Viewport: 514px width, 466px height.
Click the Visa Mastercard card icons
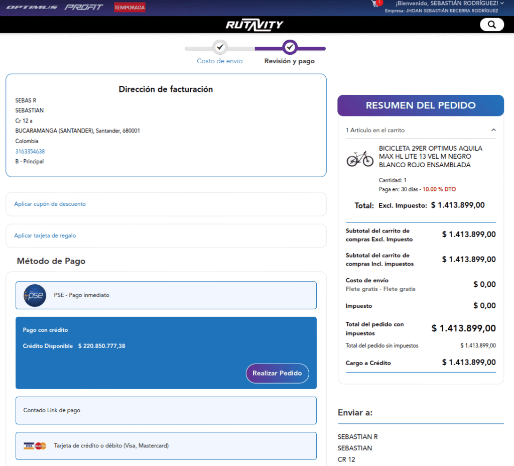pos(35,446)
